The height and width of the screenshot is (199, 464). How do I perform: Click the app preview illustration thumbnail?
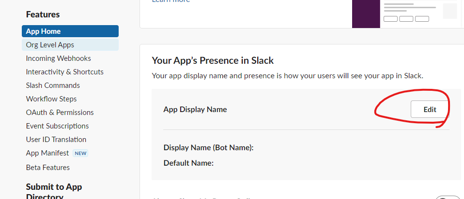pyautogui.click(x=408, y=14)
